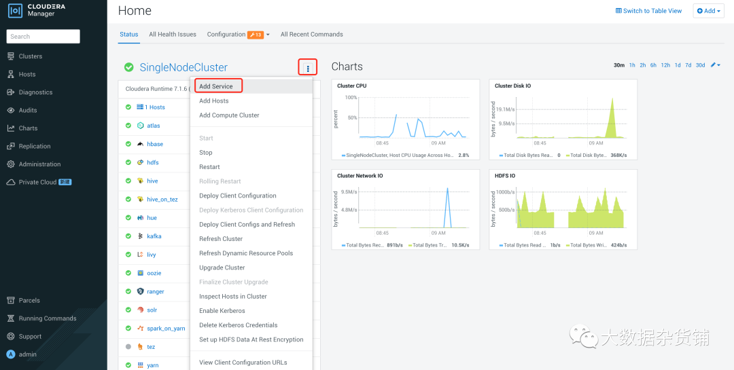The height and width of the screenshot is (370, 734).
Task: Click Switch to Table View link
Action: pyautogui.click(x=648, y=11)
